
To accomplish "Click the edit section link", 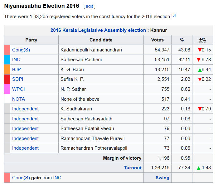I will (x=90, y=6).
